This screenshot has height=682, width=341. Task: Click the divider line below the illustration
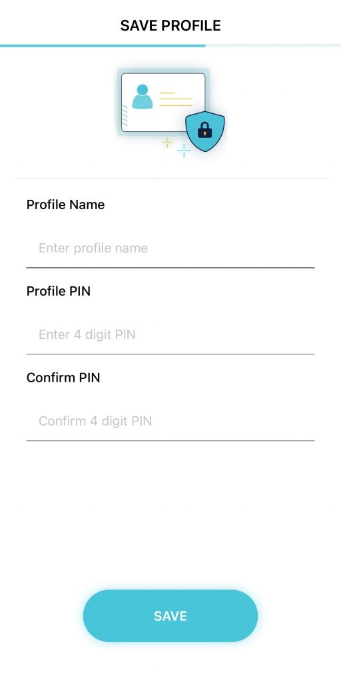(x=171, y=178)
